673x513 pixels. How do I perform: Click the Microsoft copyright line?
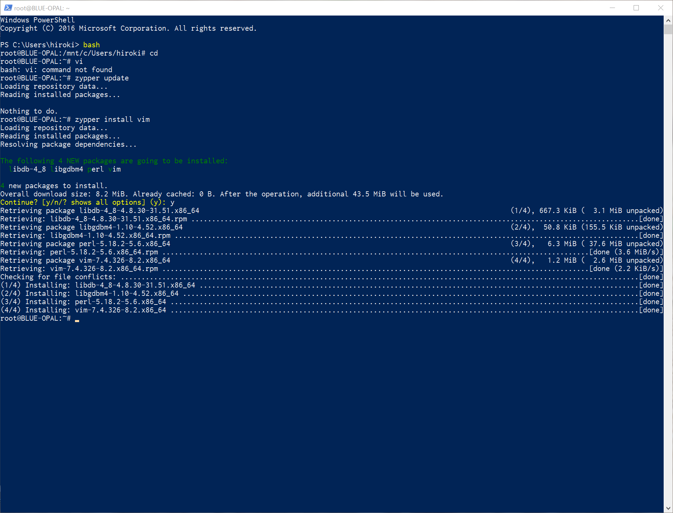click(129, 28)
